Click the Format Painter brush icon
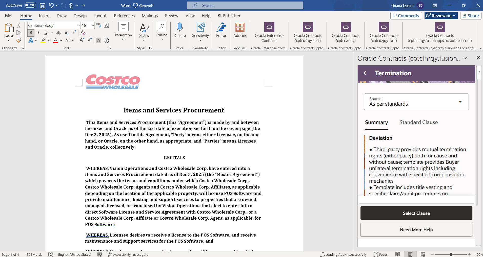This screenshot has width=483, height=257. (x=19, y=40)
